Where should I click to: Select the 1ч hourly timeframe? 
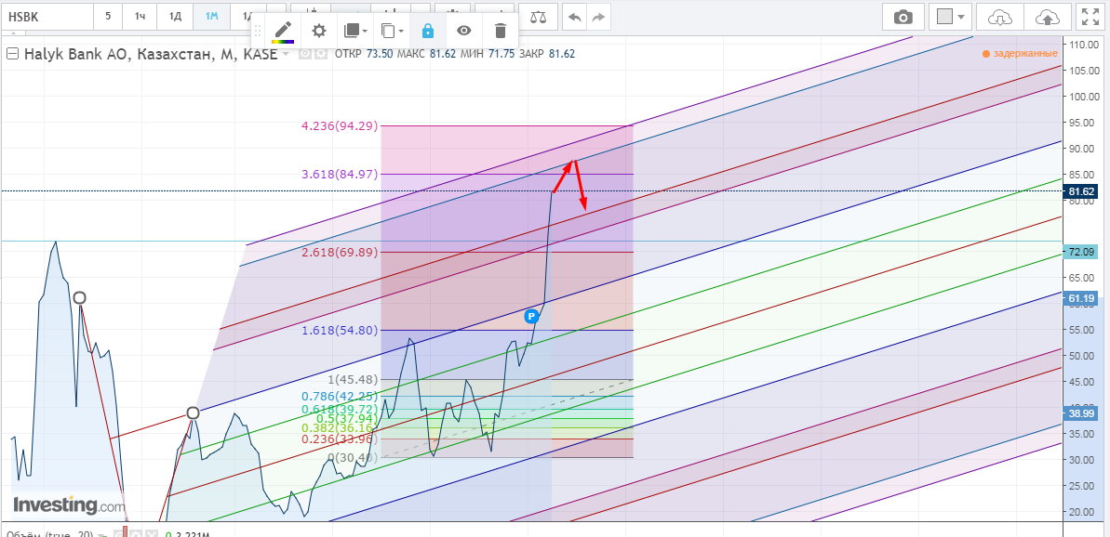click(140, 16)
